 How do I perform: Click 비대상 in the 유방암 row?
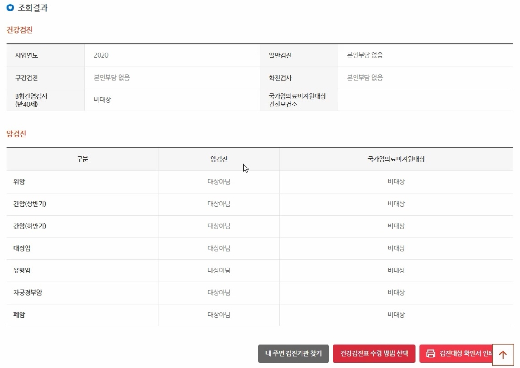pos(396,271)
